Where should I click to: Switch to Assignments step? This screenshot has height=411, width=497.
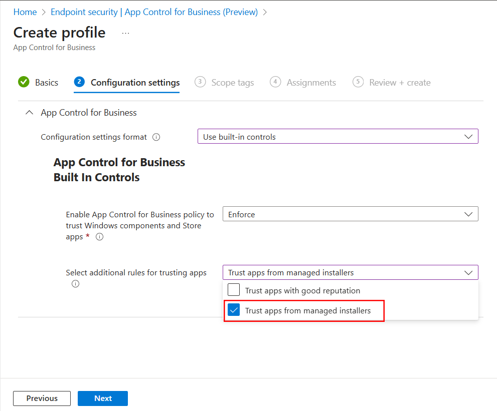311,83
